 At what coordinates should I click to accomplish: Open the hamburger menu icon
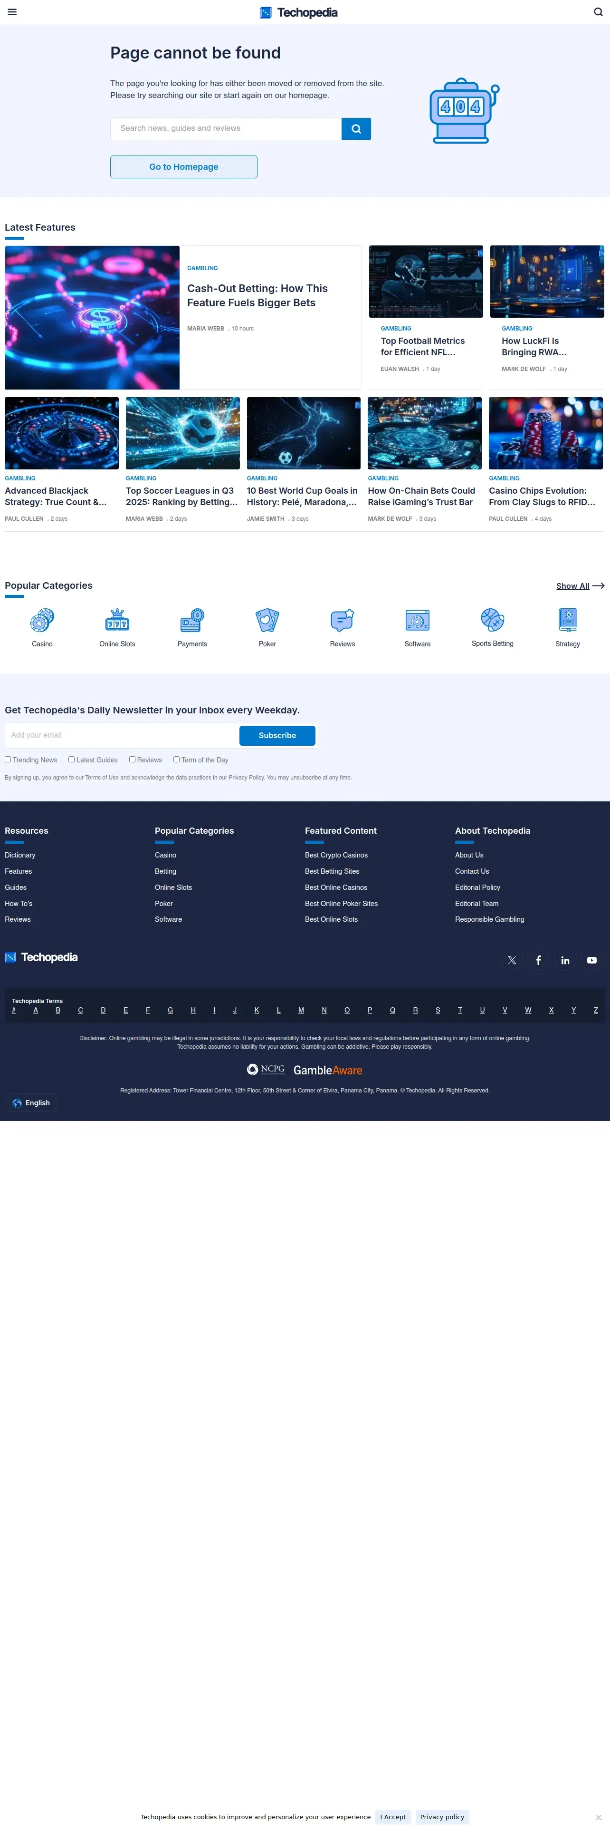[x=12, y=12]
